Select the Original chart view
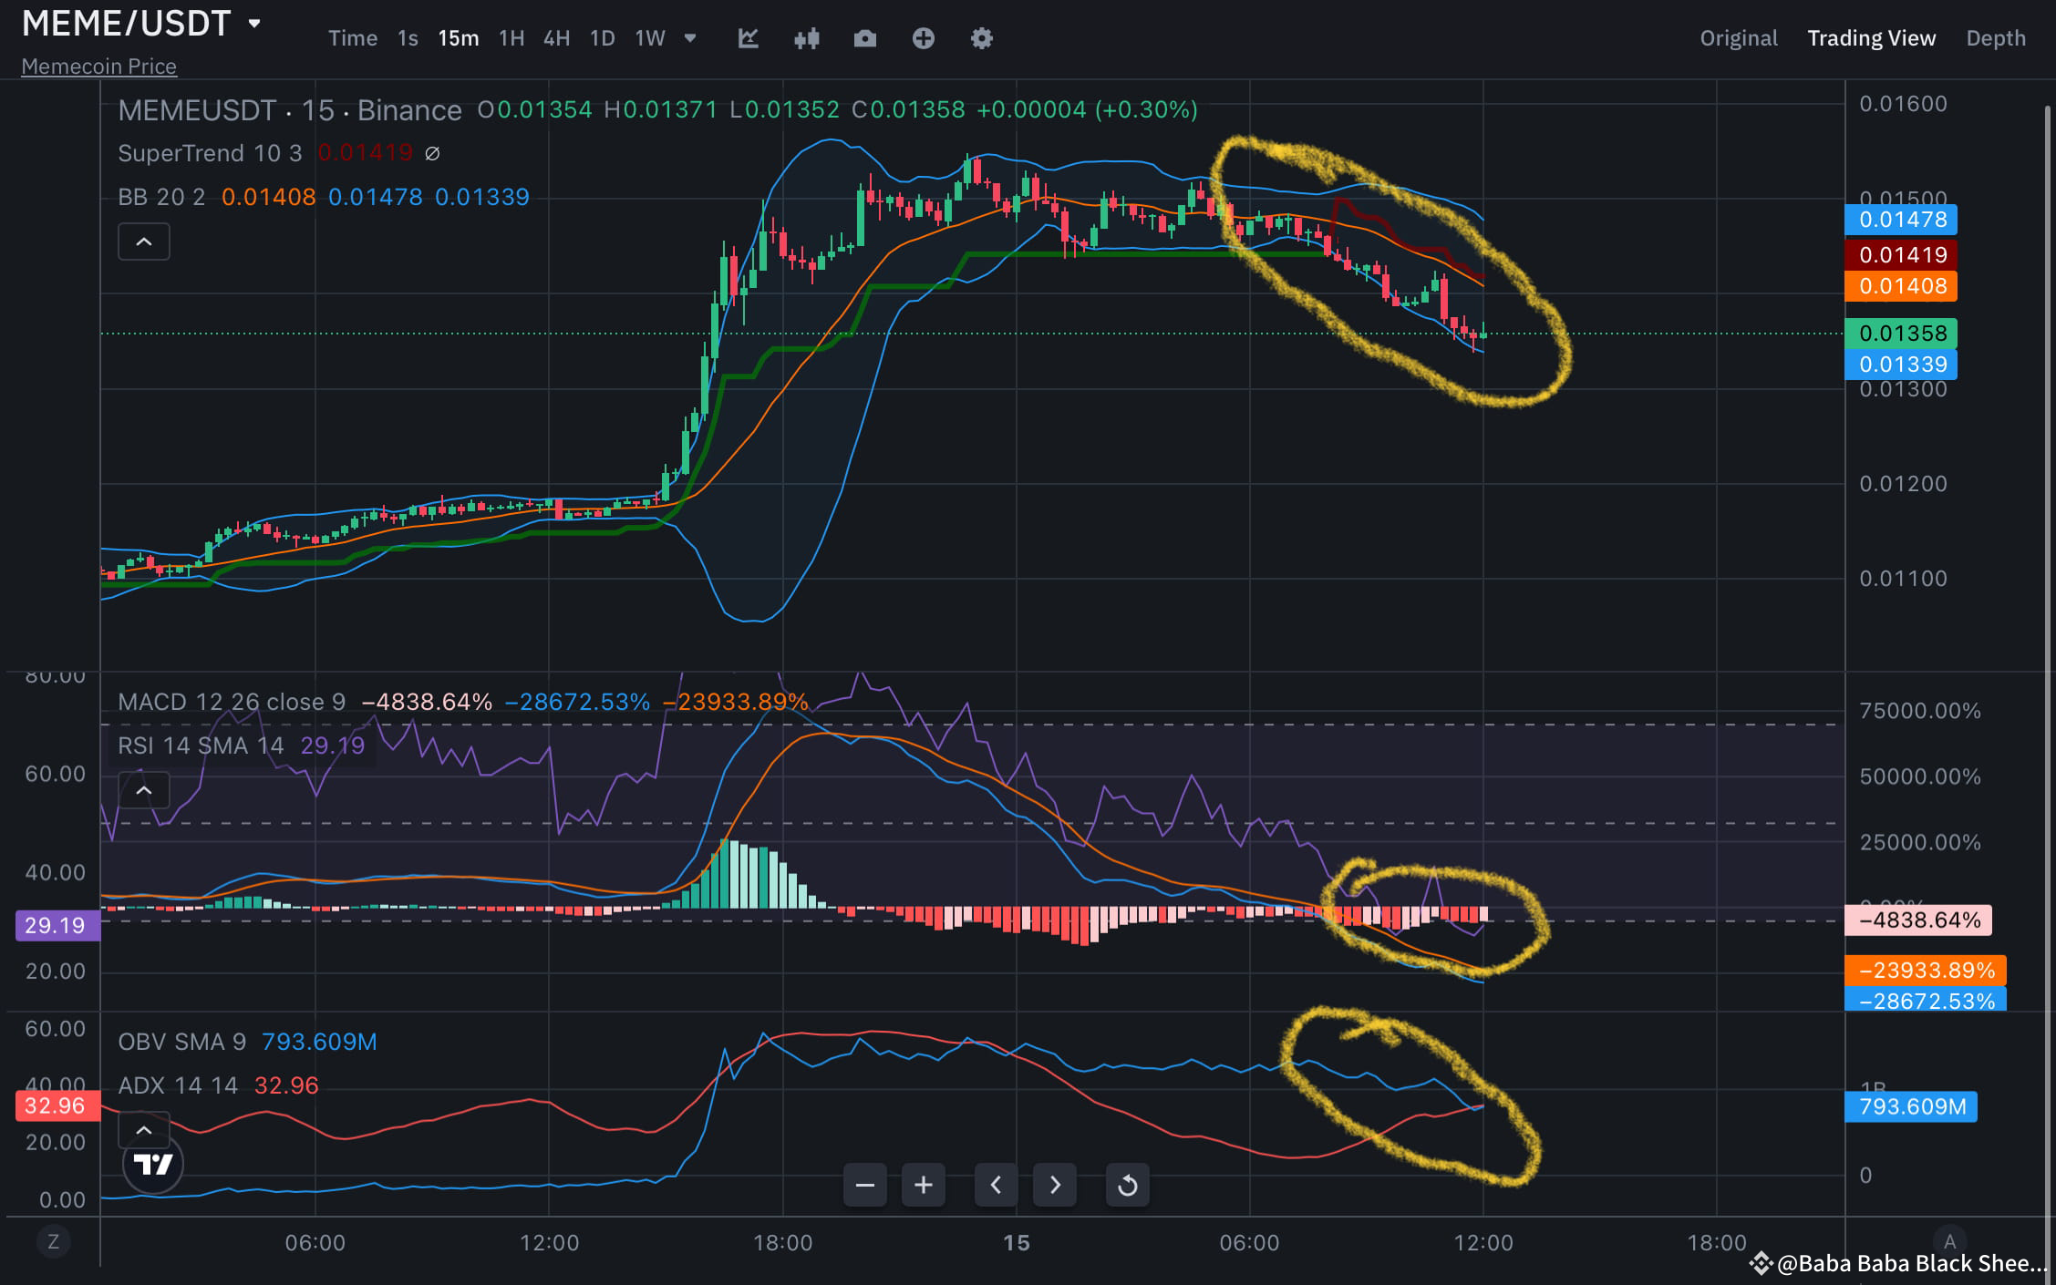Viewport: 2056px width, 1285px height. [x=1738, y=38]
